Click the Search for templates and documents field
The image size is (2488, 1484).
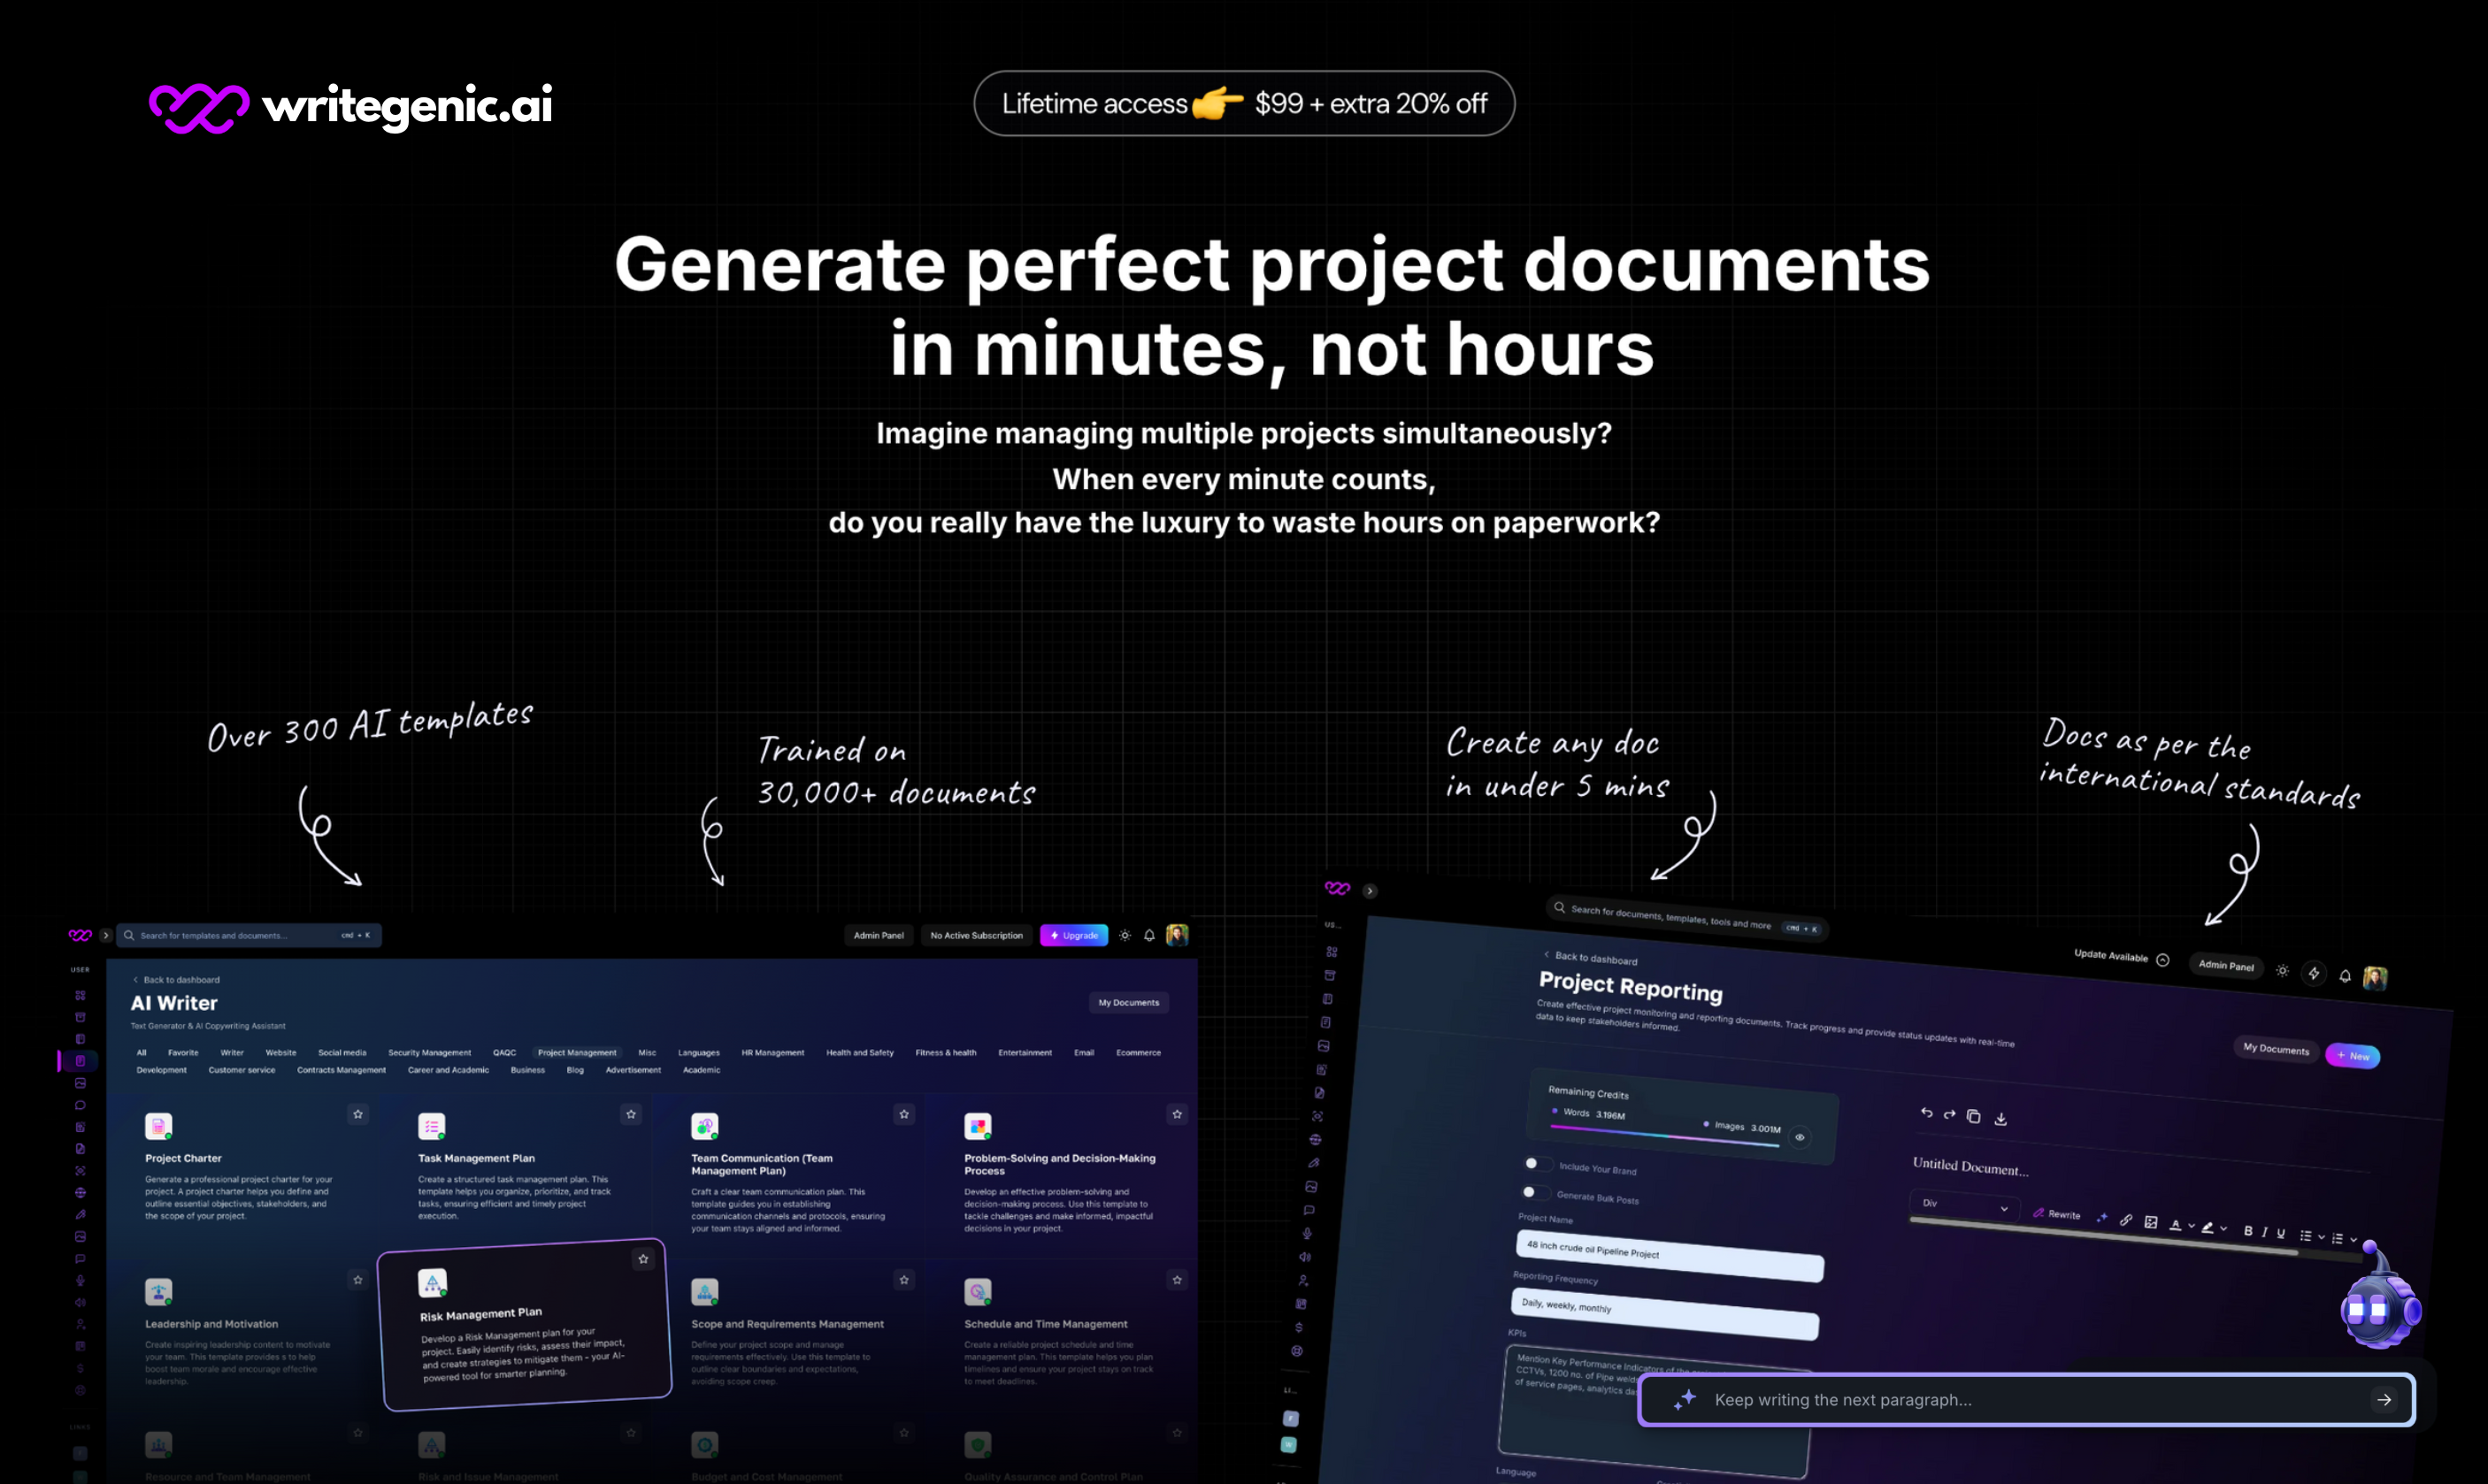[250, 936]
